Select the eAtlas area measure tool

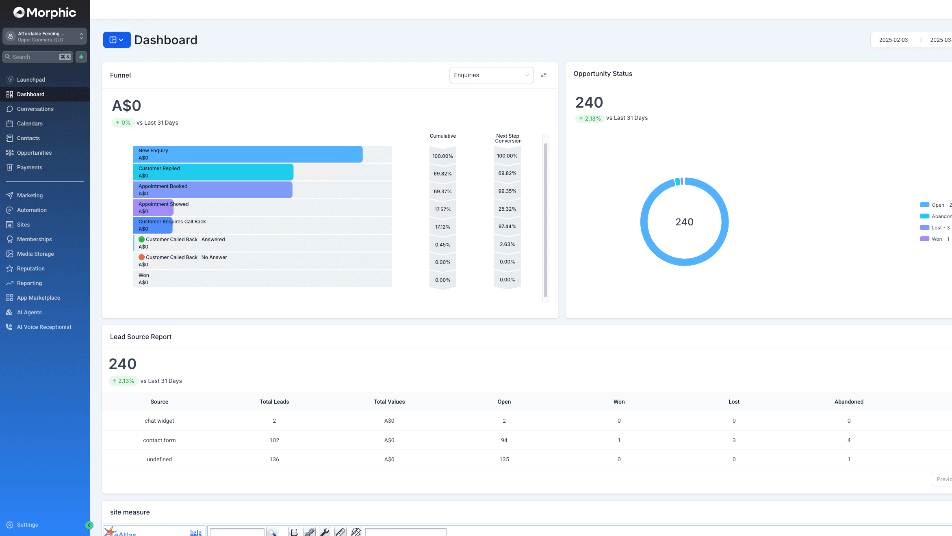click(356, 532)
